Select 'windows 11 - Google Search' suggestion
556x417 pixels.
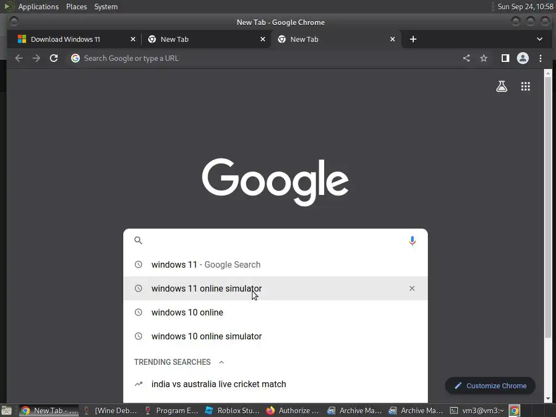(x=275, y=264)
